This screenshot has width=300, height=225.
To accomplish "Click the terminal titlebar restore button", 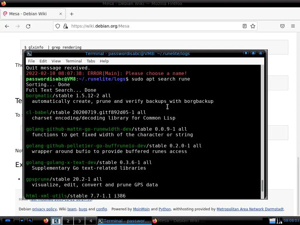I will [x=253, y=53].
